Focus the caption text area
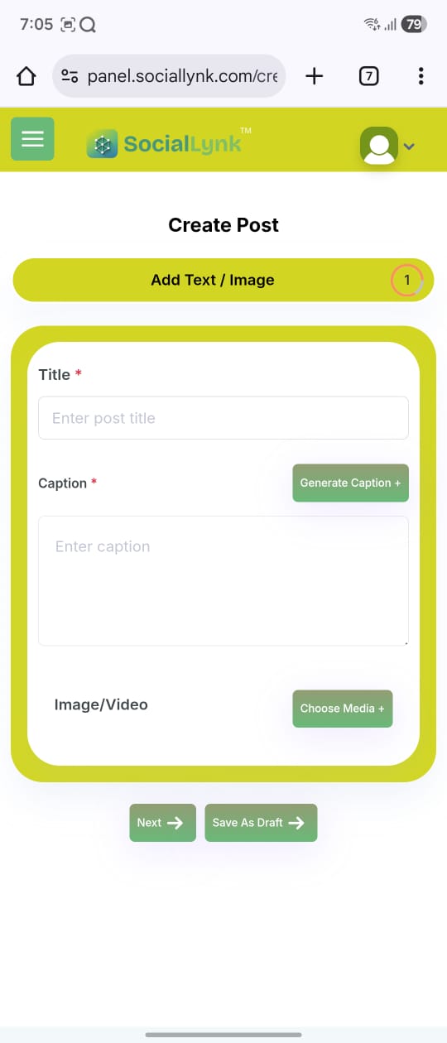 click(x=223, y=580)
